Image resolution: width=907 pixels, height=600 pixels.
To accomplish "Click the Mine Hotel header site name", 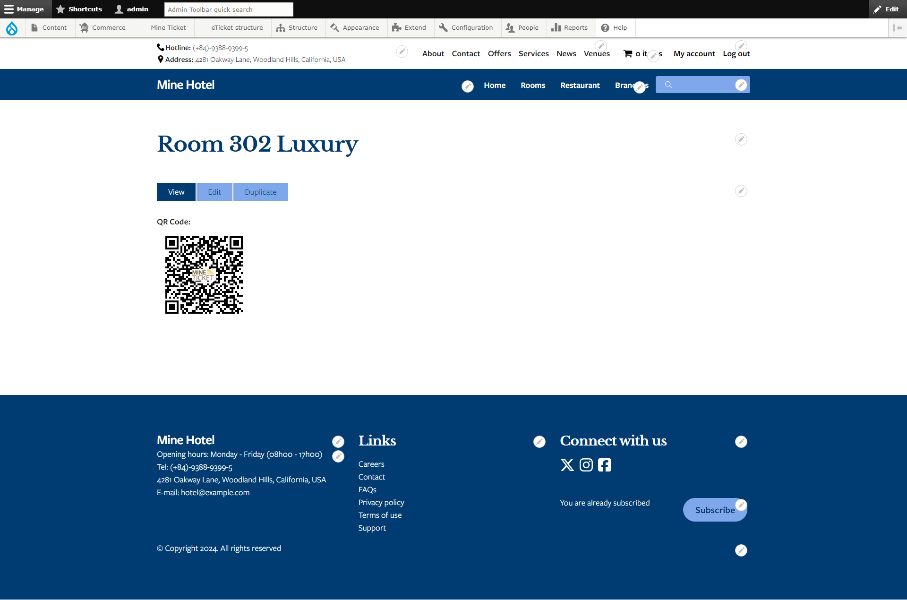I will pos(186,85).
